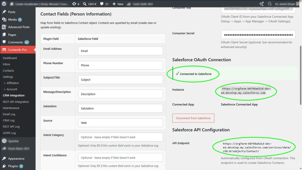Open Affiliation settings
The height and width of the screenshot is (170, 302).
[12, 83]
